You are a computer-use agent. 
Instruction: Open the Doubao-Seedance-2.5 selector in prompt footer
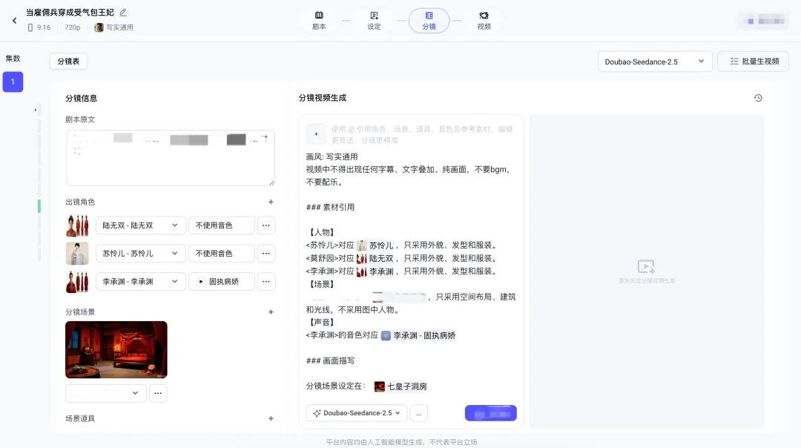[x=357, y=412]
